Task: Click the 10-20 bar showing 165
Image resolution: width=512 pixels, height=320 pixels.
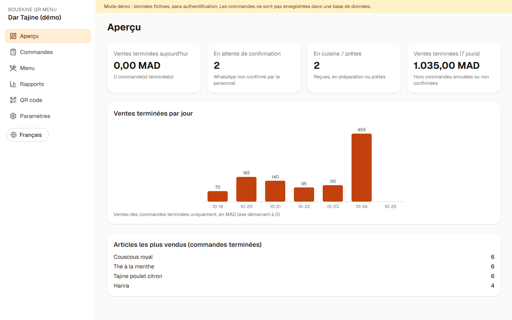Action: pyautogui.click(x=246, y=189)
